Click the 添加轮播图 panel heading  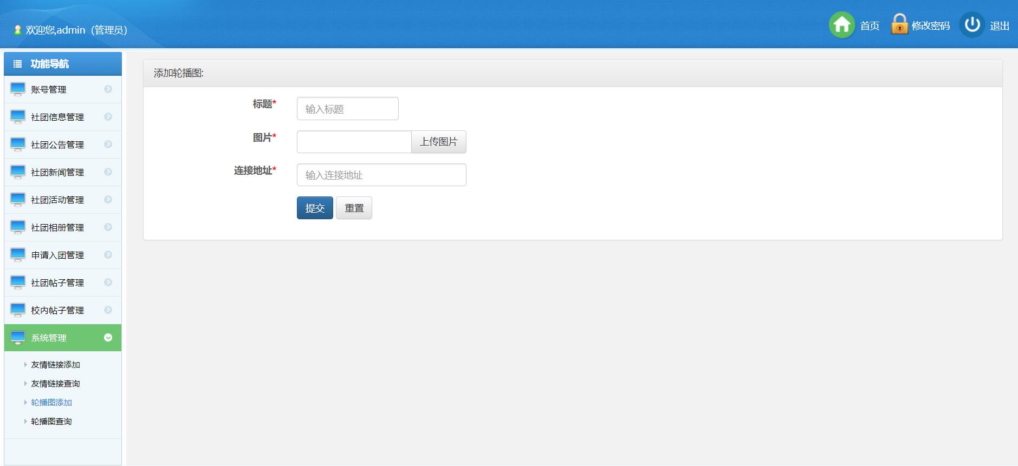pyautogui.click(x=179, y=73)
